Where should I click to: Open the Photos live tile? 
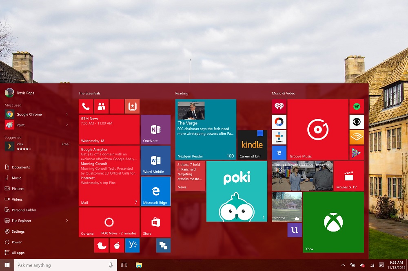287,207
